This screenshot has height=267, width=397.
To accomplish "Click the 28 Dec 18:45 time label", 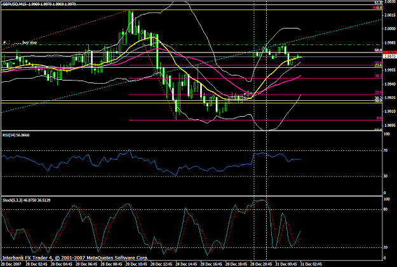I will 236,264.
